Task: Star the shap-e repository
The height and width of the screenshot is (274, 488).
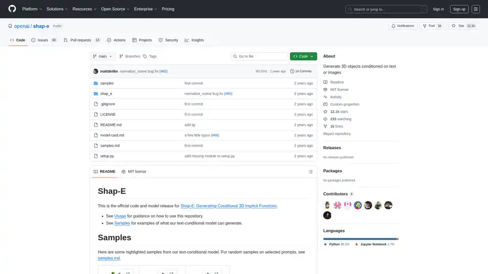Action: pyautogui.click(x=459, y=26)
